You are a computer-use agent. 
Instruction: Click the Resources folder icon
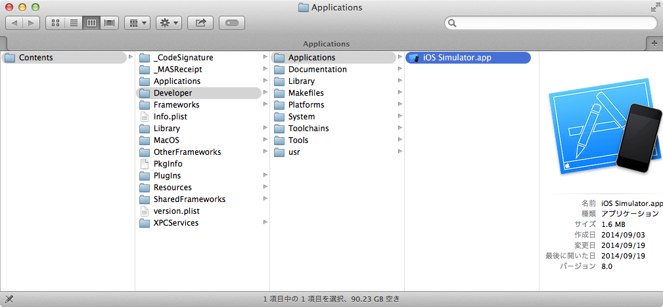coord(145,188)
